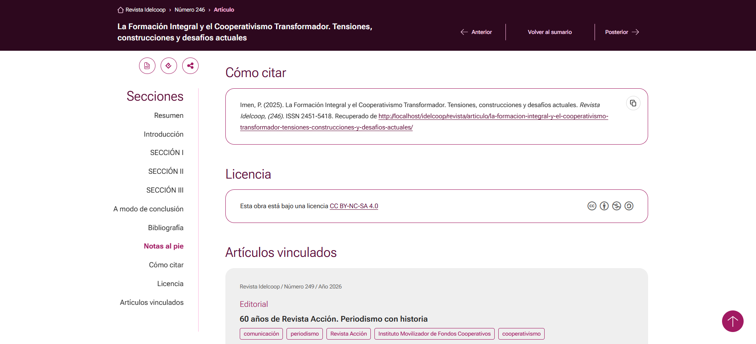Viewport: 756px width, 344px height.
Task: Open the CC BY-NC-SA 4.0 link
Action: pos(354,206)
